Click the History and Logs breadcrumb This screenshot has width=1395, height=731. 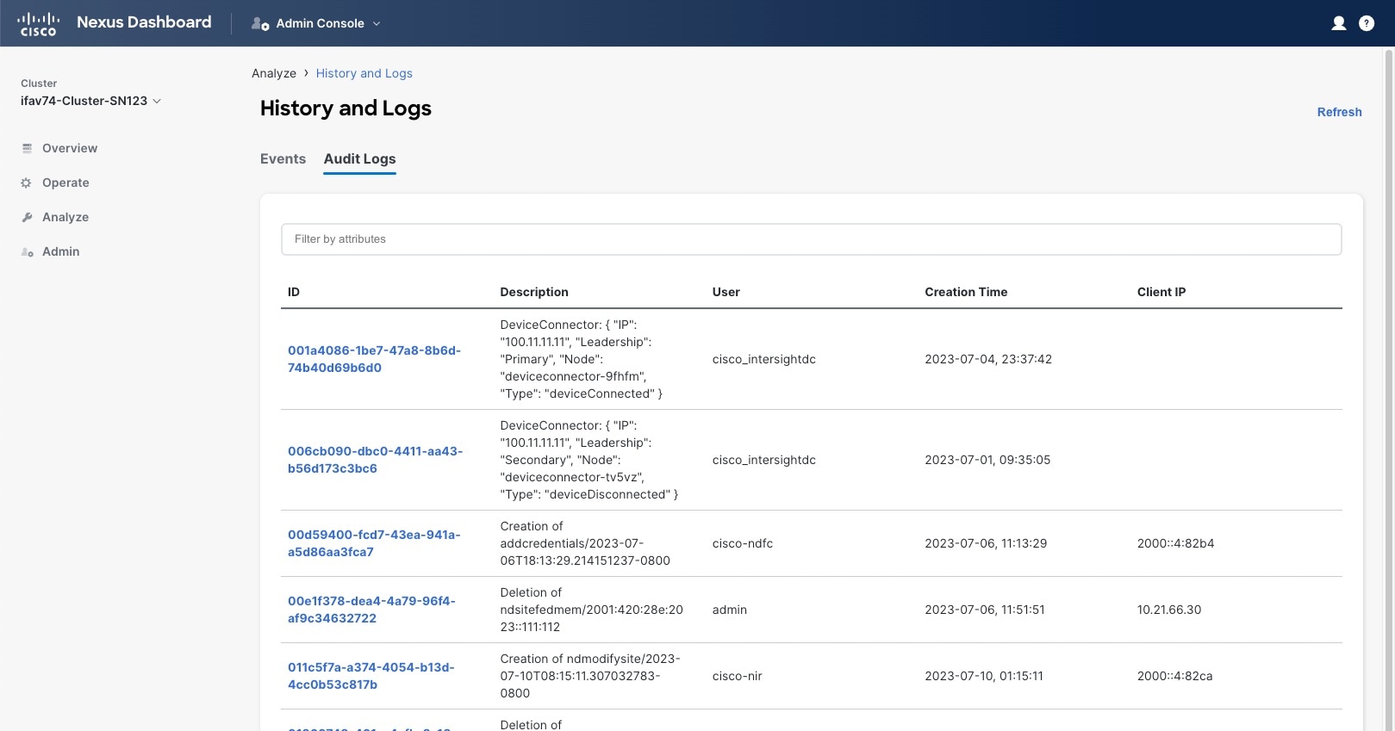(364, 73)
